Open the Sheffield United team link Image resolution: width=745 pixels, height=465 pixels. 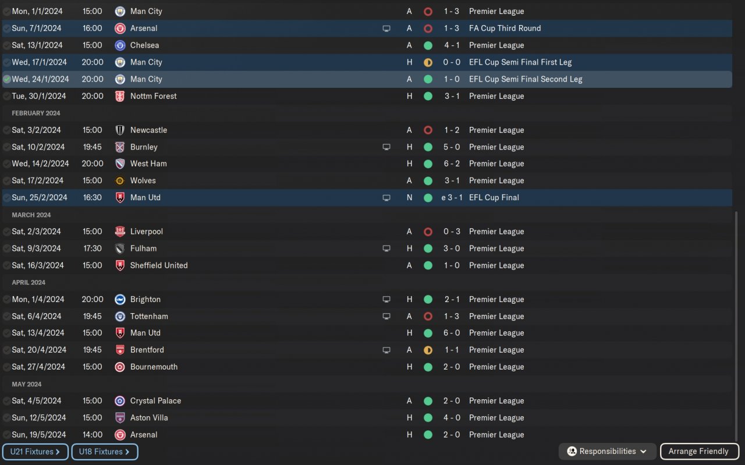pyautogui.click(x=159, y=265)
